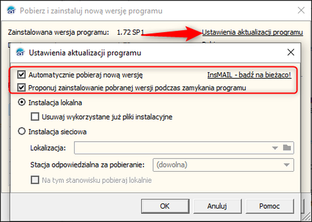This screenshot has width=312, height=222.
Task: Close the Pobierz i zainstaluj nową wersję window
Action: (x=301, y=11)
